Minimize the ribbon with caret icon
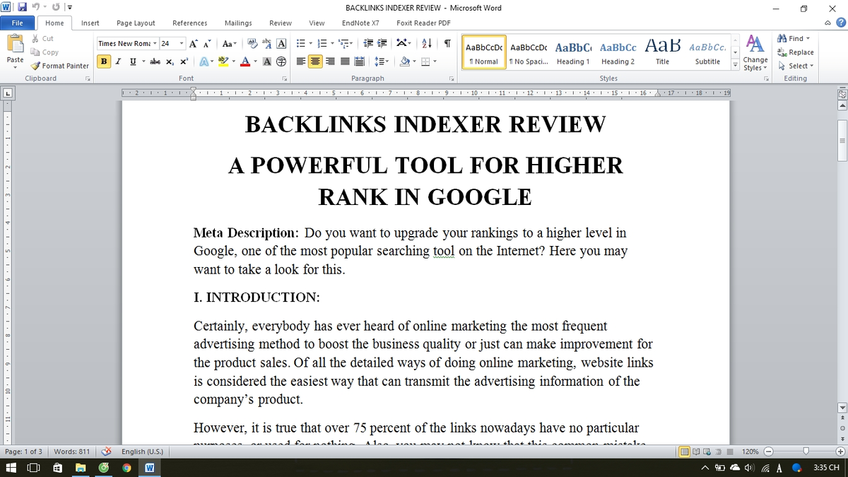The height and width of the screenshot is (477, 848). click(x=829, y=23)
